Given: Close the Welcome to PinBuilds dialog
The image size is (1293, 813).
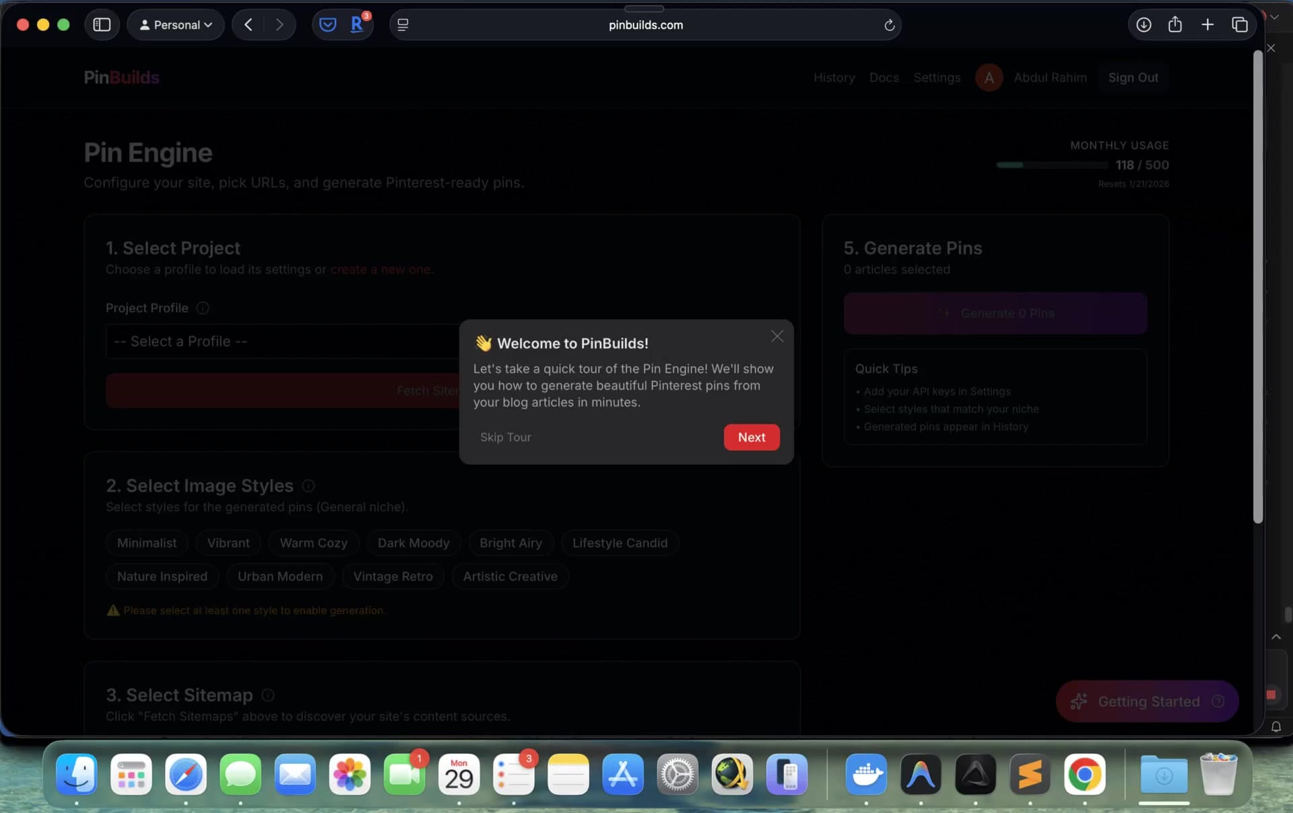Looking at the screenshot, I should coord(777,336).
